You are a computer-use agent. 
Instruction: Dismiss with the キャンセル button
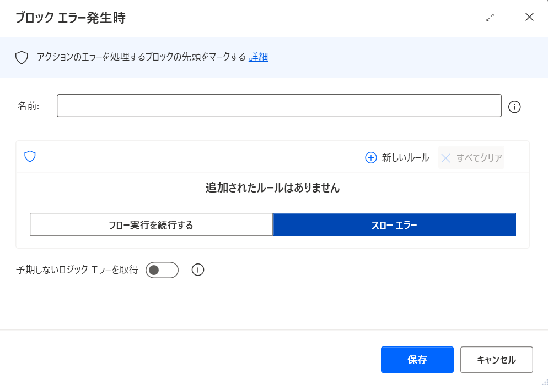496,360
